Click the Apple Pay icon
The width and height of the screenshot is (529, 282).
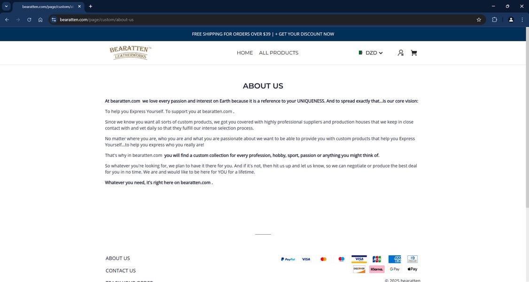click(412, 269)
